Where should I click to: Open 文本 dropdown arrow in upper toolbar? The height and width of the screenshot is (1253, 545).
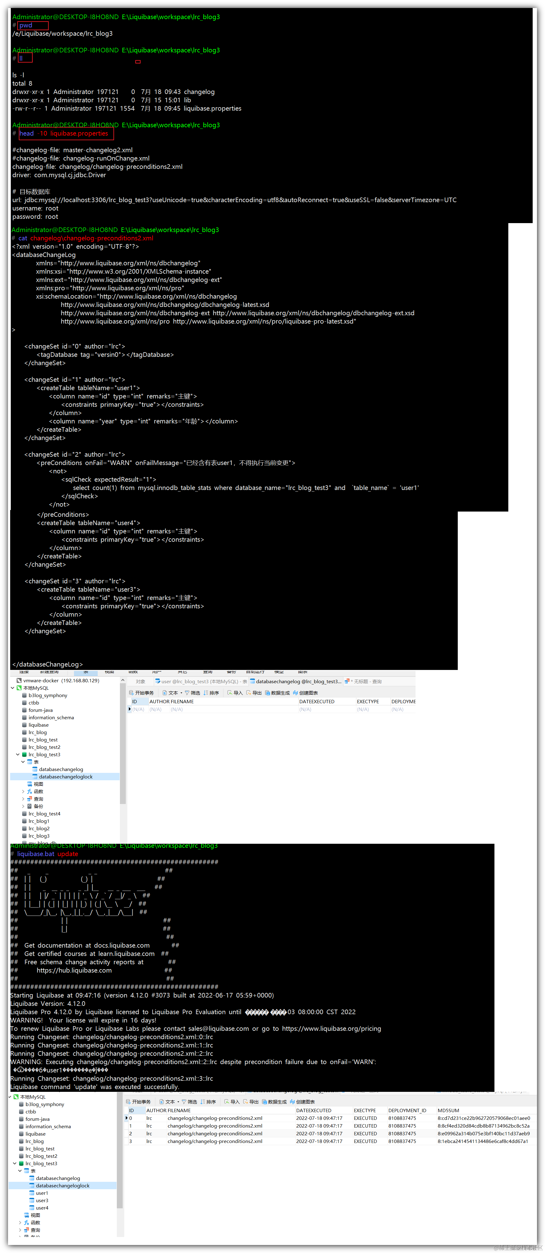(182, 693)
